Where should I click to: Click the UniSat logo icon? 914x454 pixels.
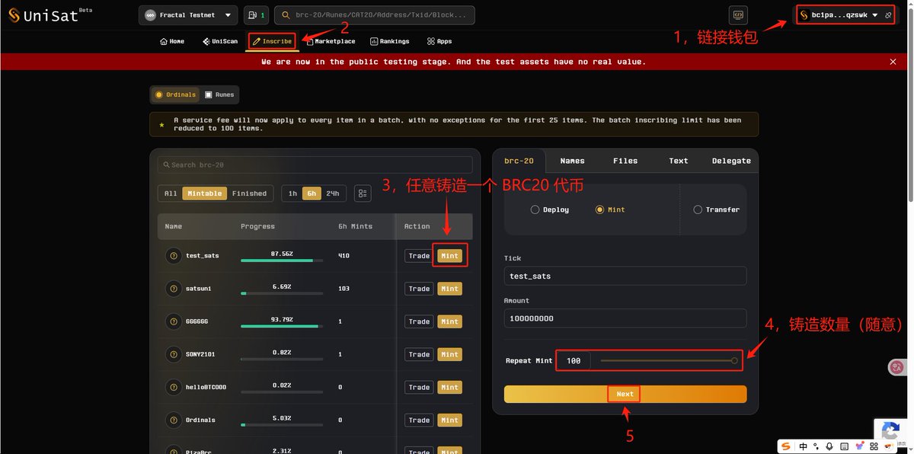click(14, 15)
